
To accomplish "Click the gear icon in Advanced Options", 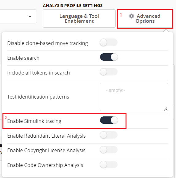I will [x=131, y=16].
